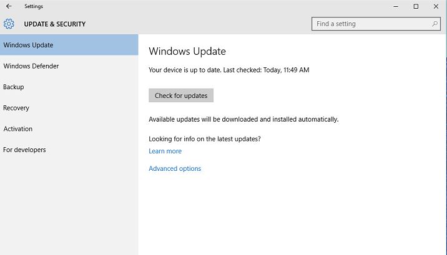
Task: Click the search magnifier icon
Action: point(435,24)
